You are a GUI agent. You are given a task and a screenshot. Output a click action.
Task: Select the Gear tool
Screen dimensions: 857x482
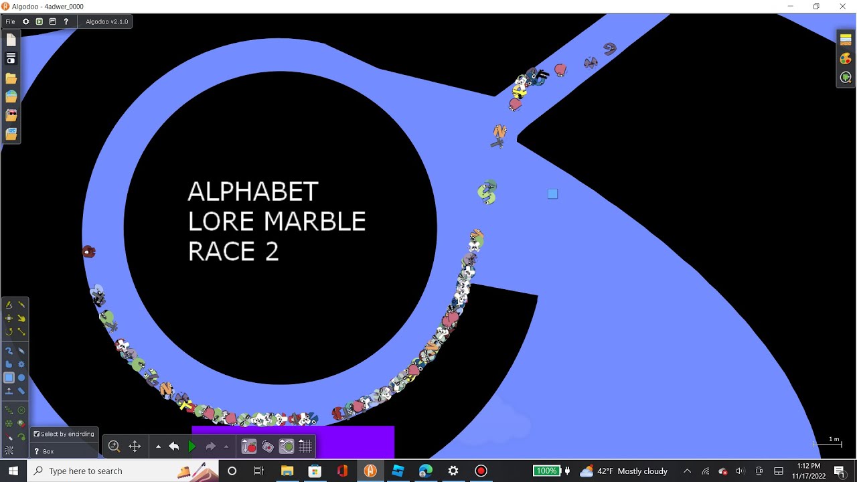21,364
